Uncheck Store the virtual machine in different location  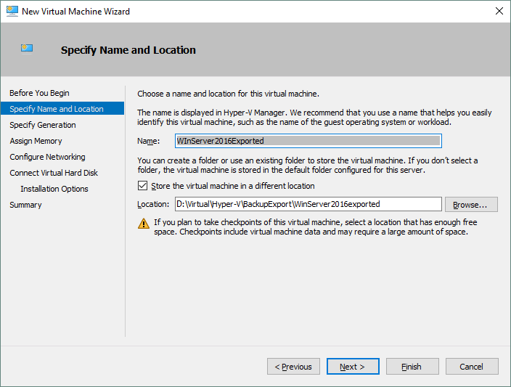tap(142, 186)
